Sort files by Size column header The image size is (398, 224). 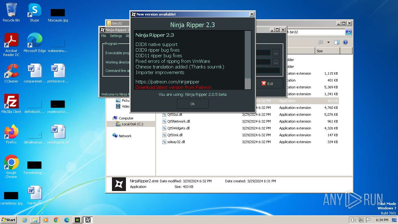click(x=327, y=51)
